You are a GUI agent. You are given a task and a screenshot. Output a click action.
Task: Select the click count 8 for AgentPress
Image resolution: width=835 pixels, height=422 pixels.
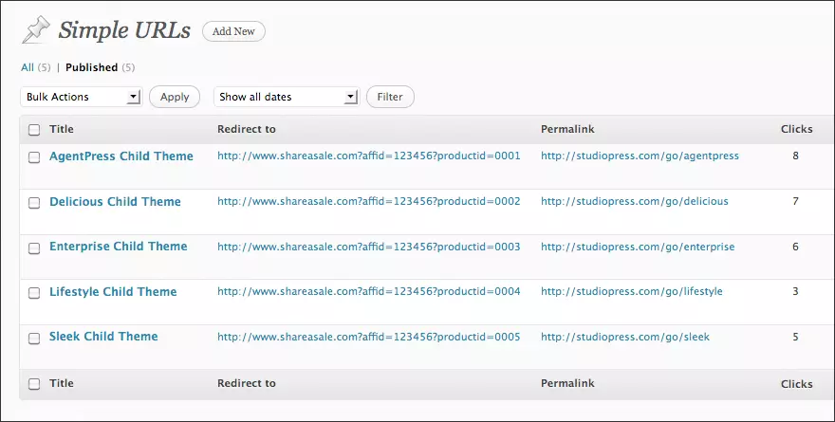click(795, 156)
